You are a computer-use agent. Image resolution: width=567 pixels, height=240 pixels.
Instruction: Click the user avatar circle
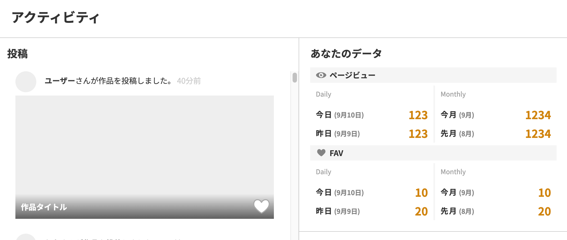point(26,82)
